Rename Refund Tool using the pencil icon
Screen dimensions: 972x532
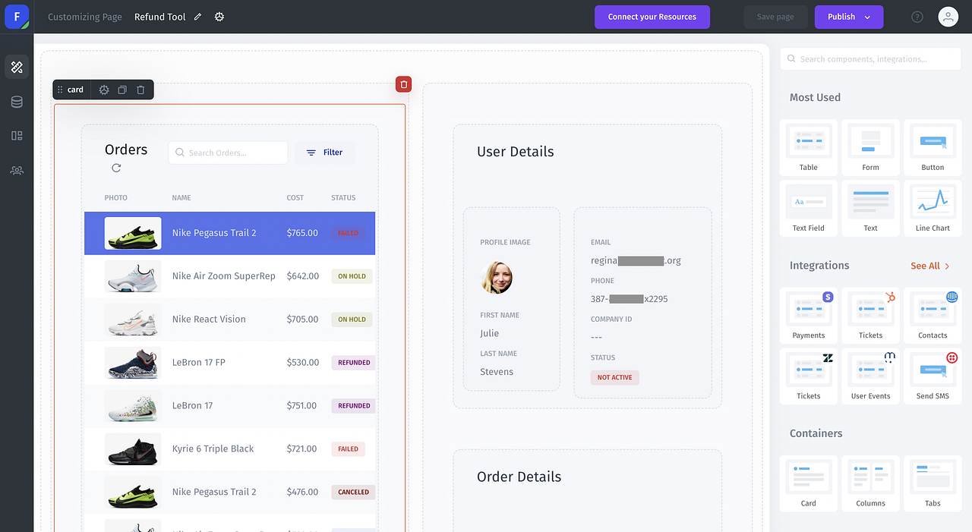pos(199,16)
